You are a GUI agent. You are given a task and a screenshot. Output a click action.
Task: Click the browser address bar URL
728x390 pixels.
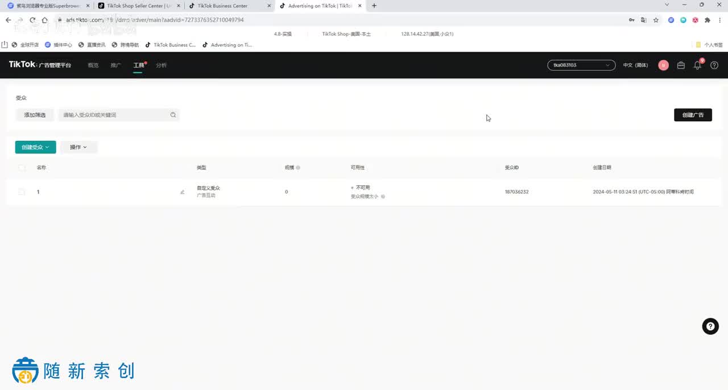coord(155,20)
